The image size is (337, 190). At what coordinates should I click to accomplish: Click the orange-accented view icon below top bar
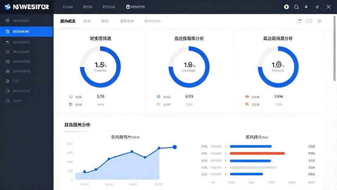[299, 21]
